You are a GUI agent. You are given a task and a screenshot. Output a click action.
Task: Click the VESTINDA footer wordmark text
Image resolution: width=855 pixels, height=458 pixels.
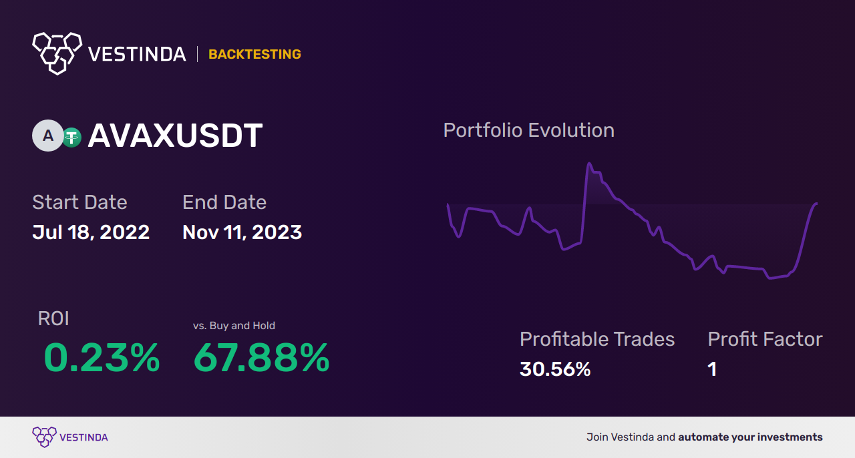point(83,437)
